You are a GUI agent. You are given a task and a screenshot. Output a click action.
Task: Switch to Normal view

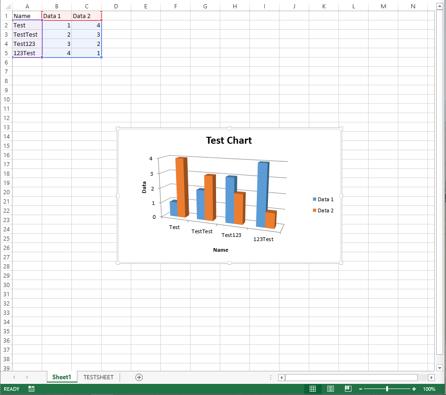[x=312, y=389]
